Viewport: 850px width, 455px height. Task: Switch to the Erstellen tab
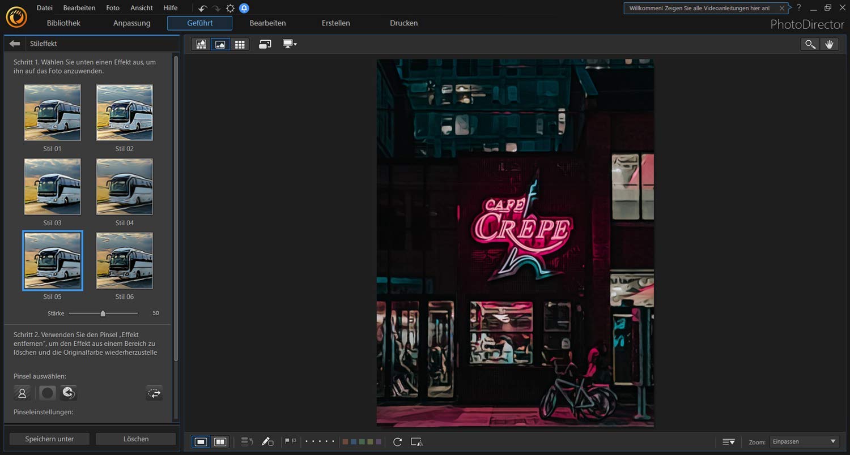pyautogui.click(x=336, y=23)
